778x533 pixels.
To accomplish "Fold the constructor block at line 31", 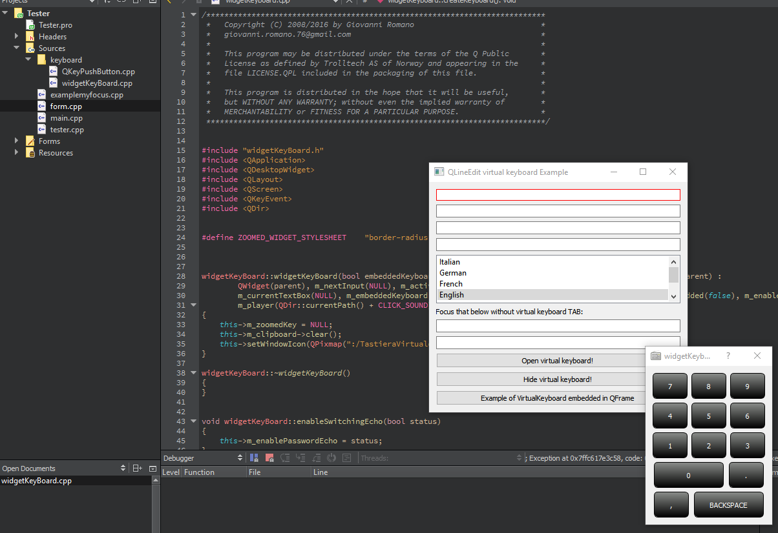I will point(193,305).
